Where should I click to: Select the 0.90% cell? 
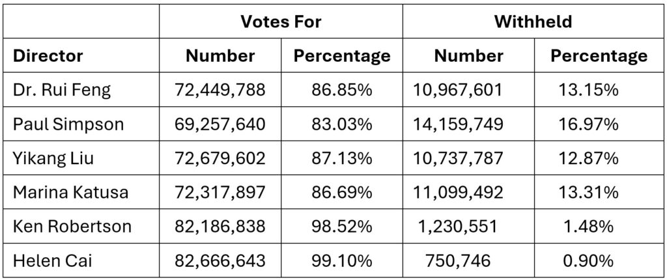(x=588, y=261)
